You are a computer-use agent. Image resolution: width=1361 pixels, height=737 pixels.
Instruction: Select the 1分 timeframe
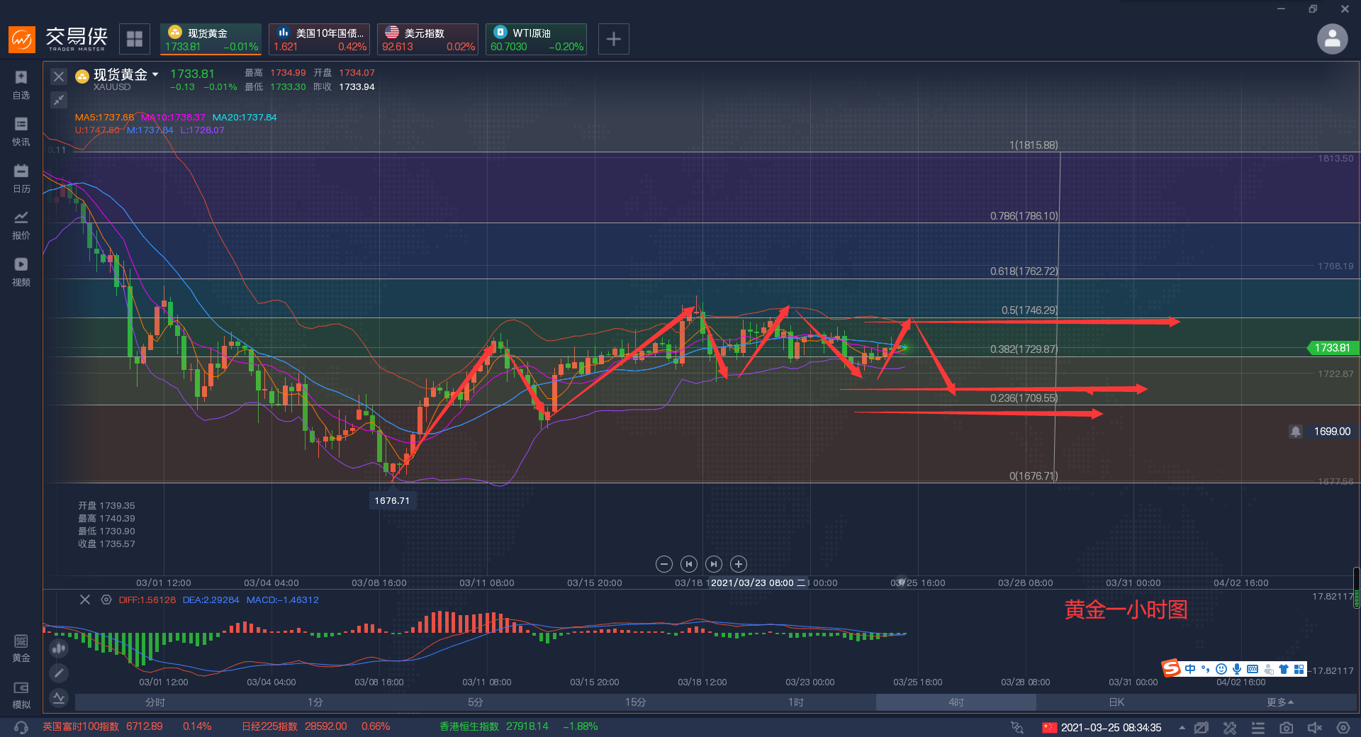pos(315,702)
